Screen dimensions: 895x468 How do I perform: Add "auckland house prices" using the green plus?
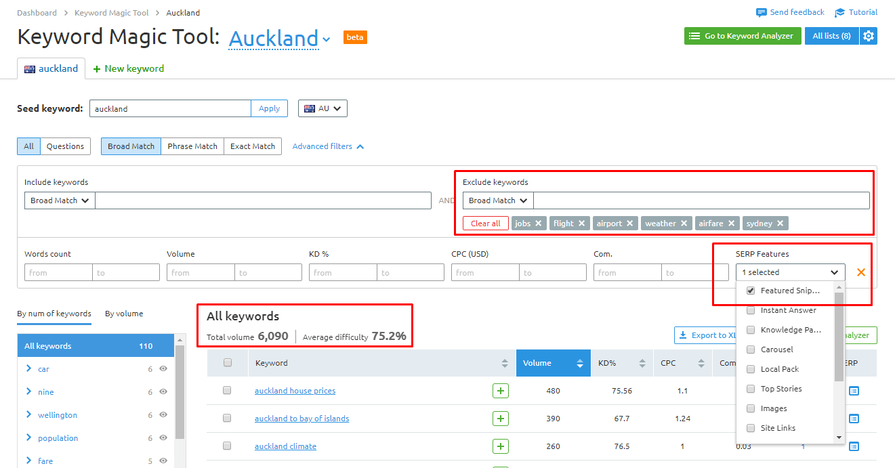(x=500, y=391)
